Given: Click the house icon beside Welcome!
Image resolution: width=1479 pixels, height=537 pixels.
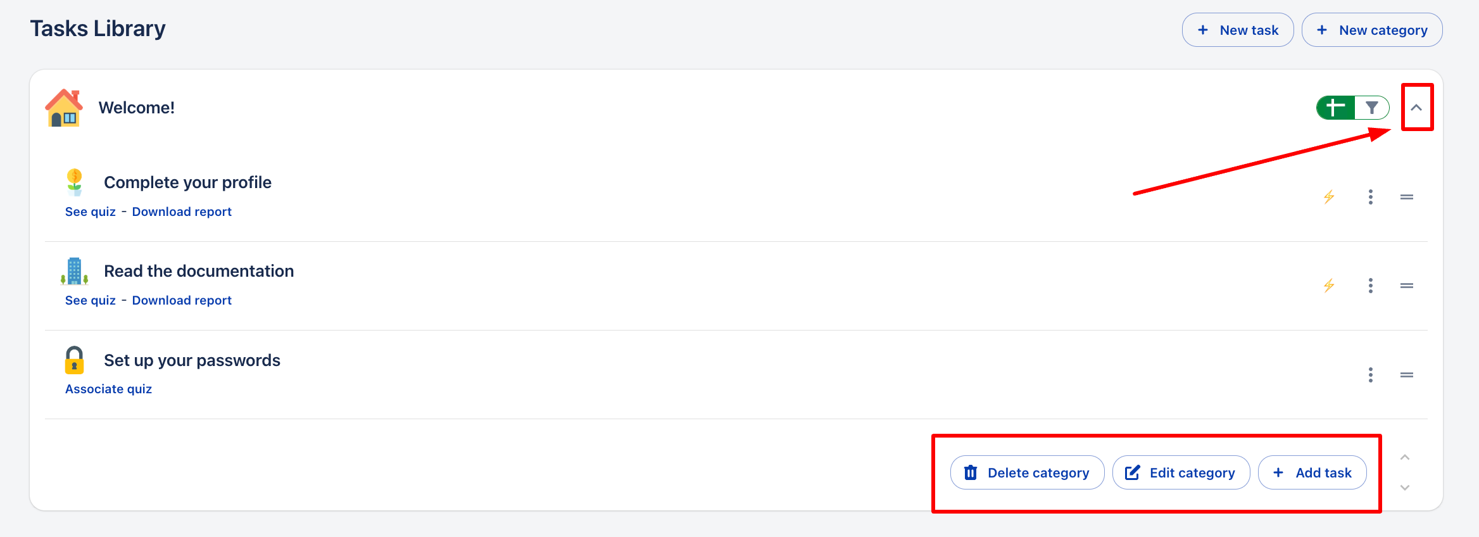Looking at the screenshot, I should 64,108.
